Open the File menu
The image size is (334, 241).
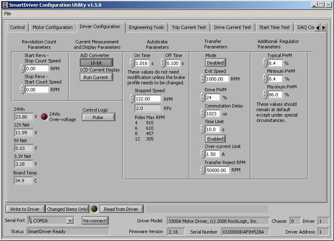tap(7, 14)
